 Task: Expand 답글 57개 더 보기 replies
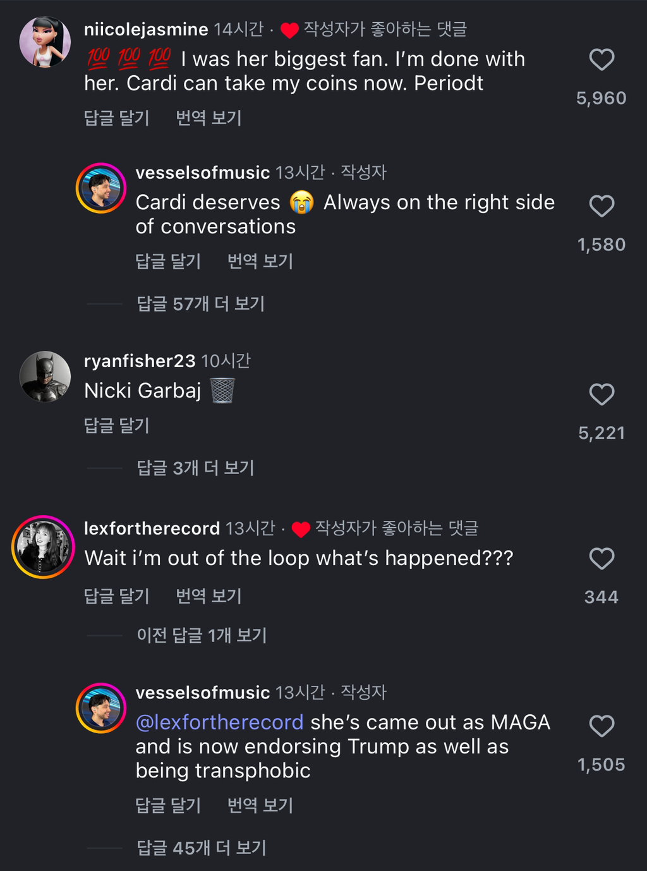click(200, 304)
